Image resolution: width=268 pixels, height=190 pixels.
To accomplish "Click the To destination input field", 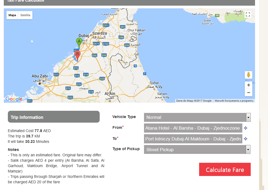I will click(193, 139).
